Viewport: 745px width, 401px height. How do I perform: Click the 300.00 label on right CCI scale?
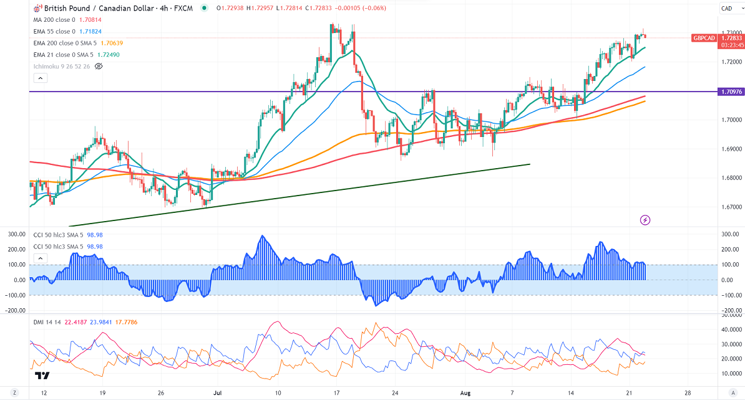click(x=730, y=234)
